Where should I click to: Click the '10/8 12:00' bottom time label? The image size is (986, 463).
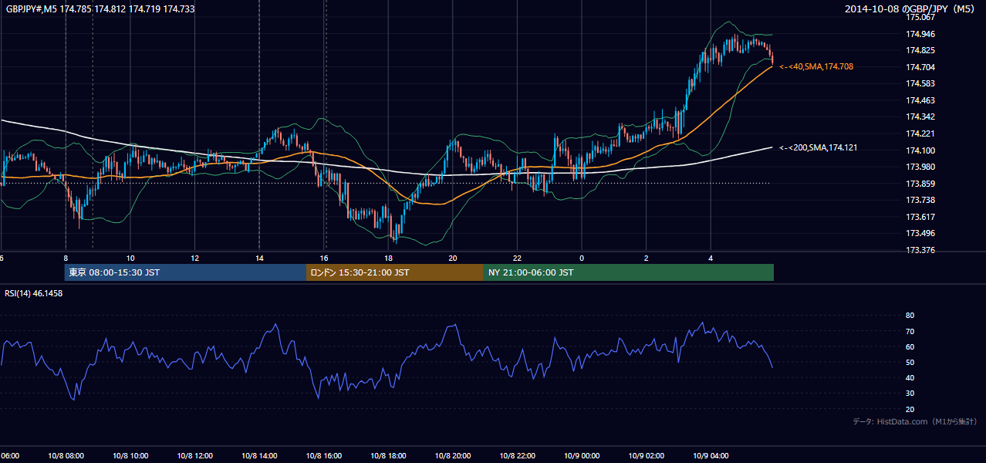[195, 456]
